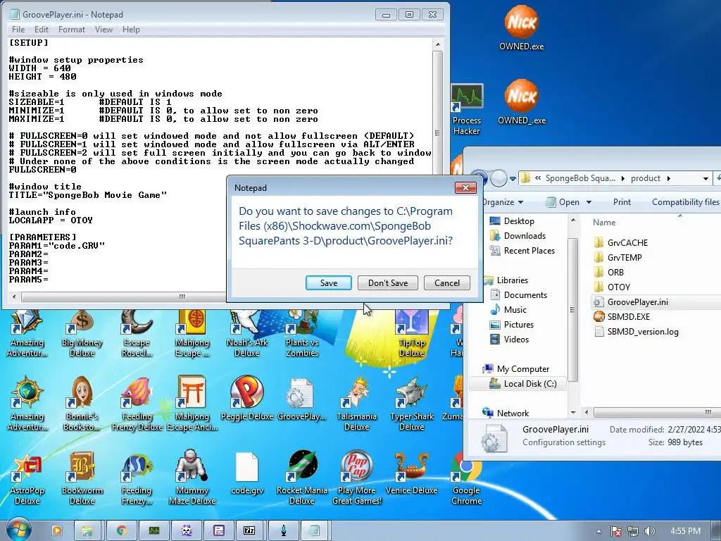721x541 pixels.
Task: Select the Bookworm Deluxe desktop icon
Action: tap(82, 478)
